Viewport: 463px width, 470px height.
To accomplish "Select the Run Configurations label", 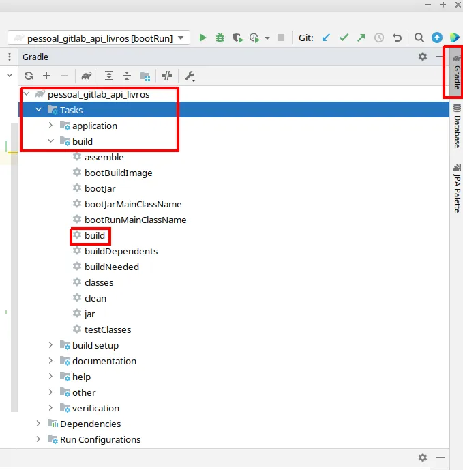I will (100, 439).
